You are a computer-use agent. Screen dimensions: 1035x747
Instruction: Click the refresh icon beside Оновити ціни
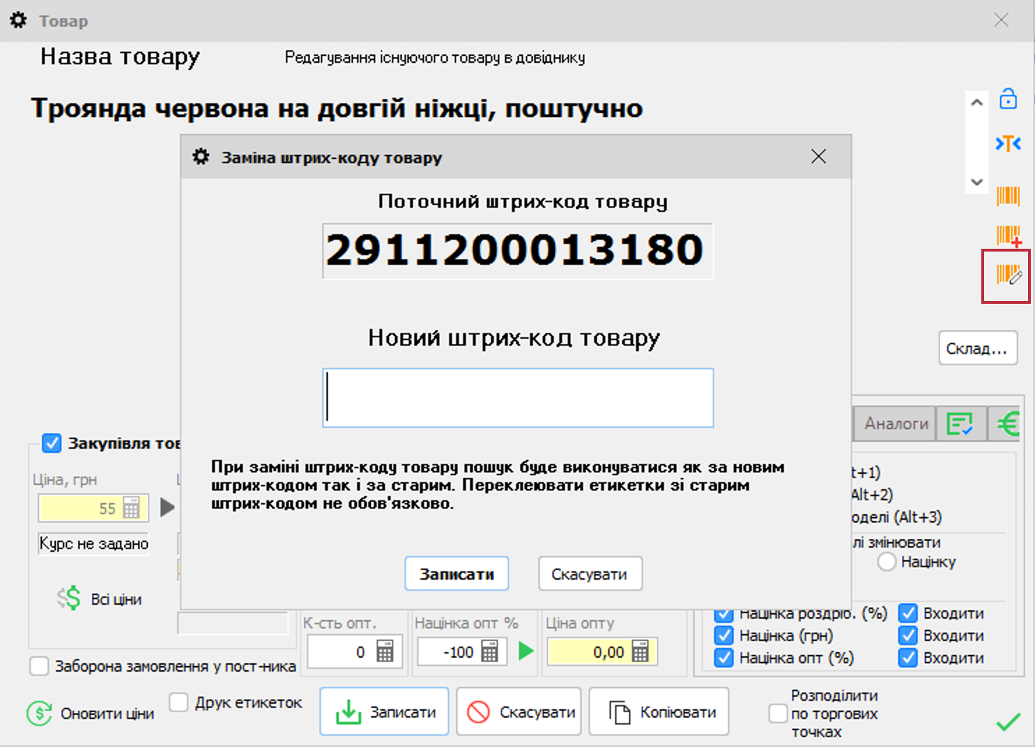[38, 713]
